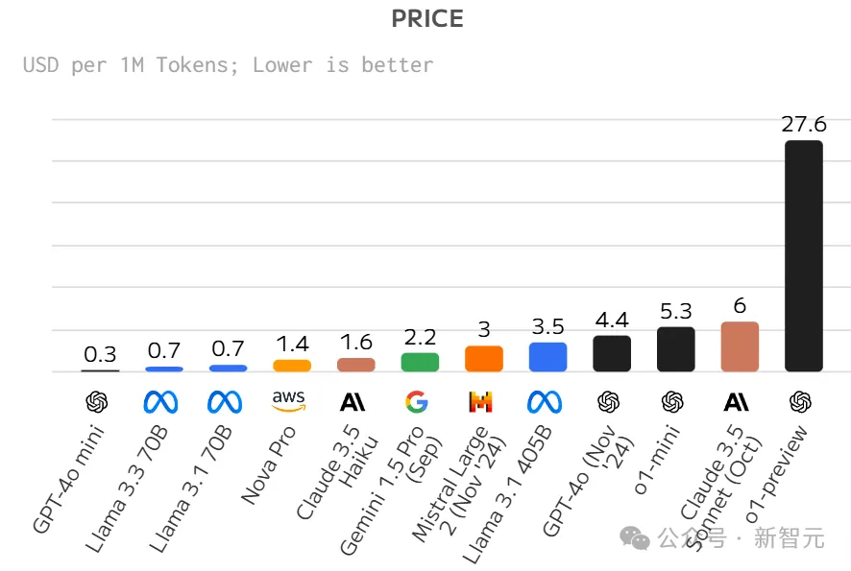Click the OpenAI logo above o1-mini

pyautogui.click(x=672, y=402)
